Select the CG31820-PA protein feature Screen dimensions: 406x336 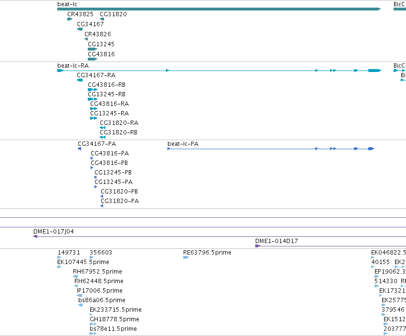coord(102,206)
